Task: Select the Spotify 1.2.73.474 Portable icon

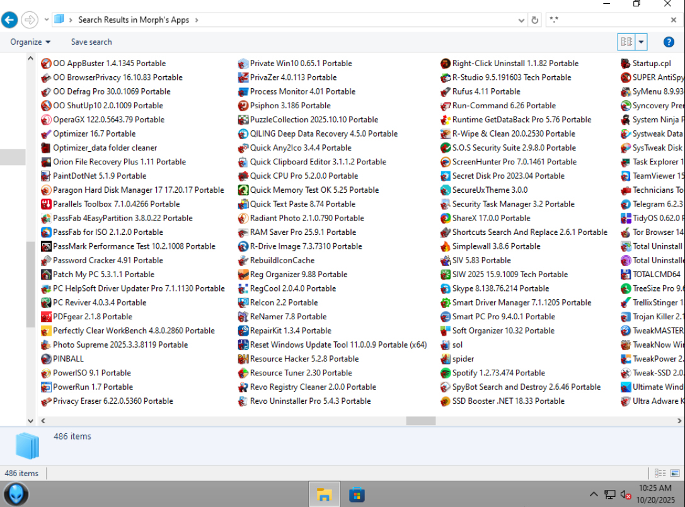Action: pyautogui.click(x=445, y=373)
